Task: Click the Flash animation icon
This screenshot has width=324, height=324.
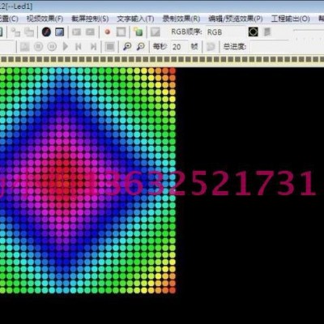Action: pyautogui.click(x=46, y=32)
